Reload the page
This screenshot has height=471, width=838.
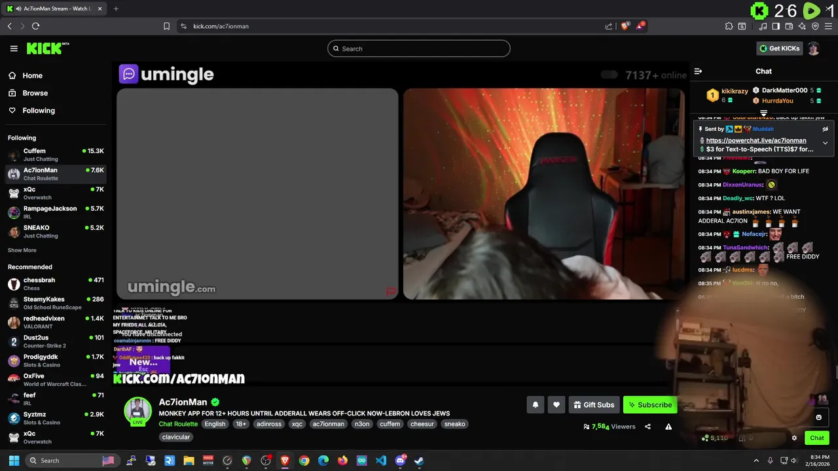click(x=35, y=26)
